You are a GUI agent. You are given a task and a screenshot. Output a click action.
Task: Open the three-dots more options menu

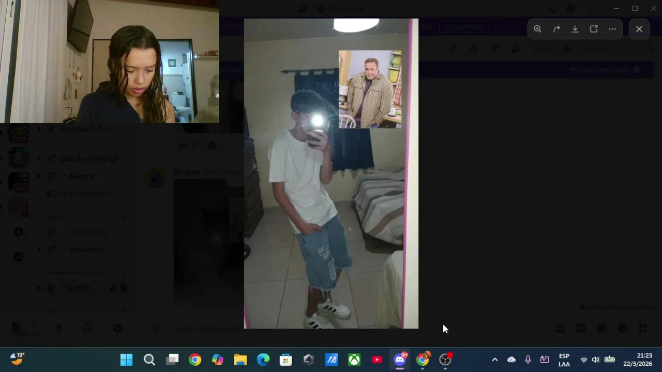click(x=612, y=29)
